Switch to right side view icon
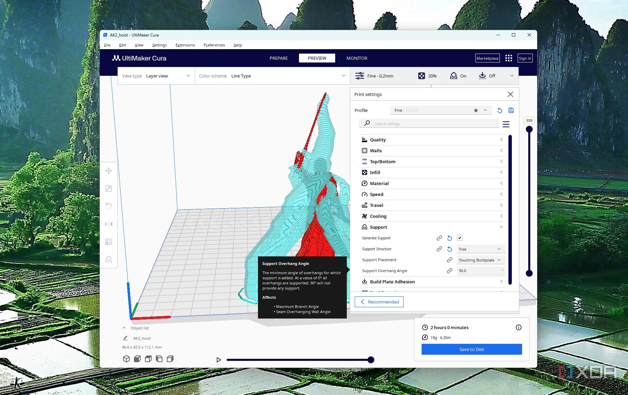 (170, 359)
